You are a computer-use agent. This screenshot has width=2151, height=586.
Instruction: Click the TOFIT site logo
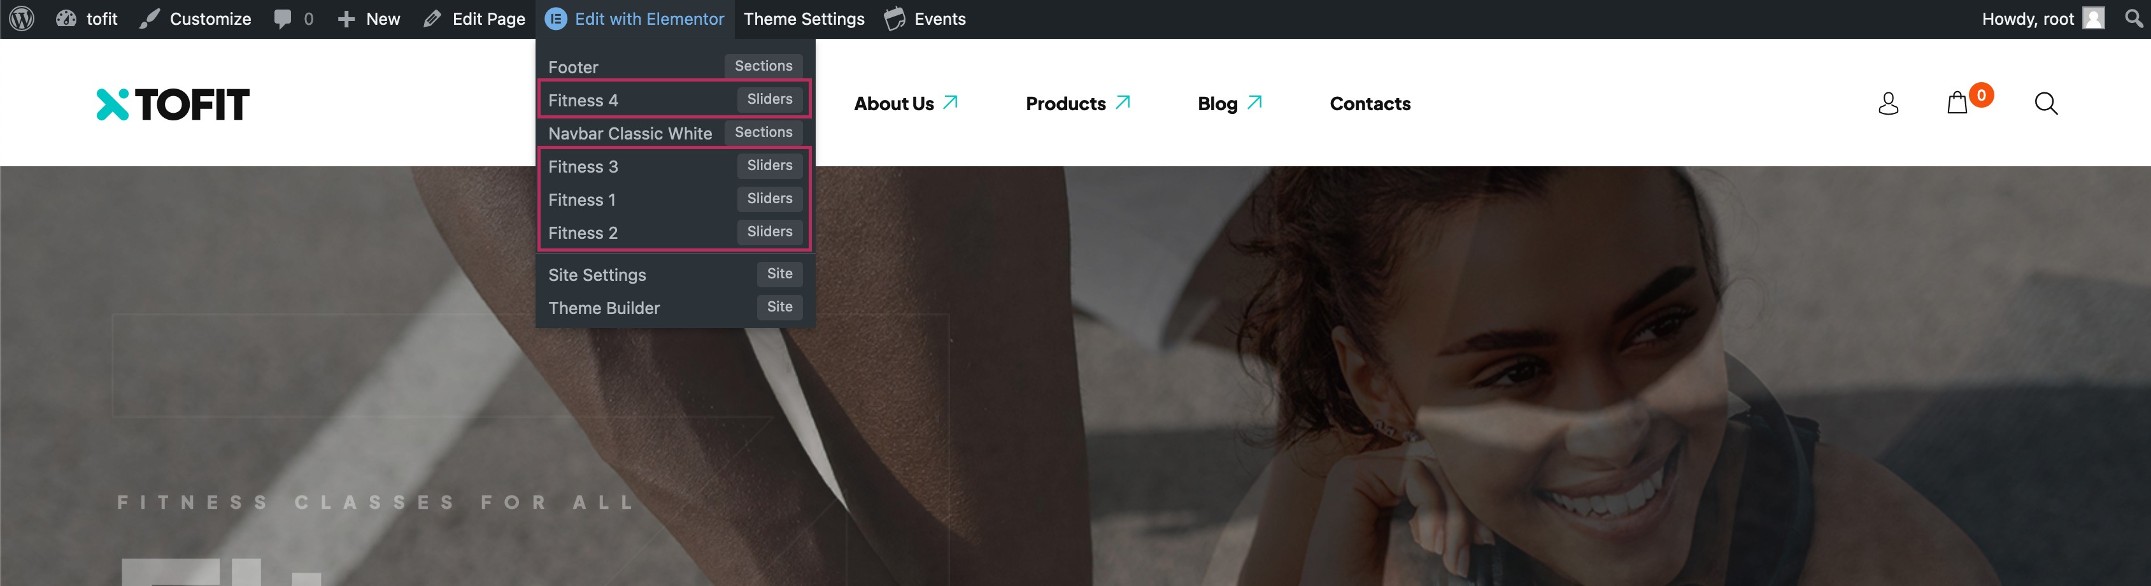(x=173, y=104)
